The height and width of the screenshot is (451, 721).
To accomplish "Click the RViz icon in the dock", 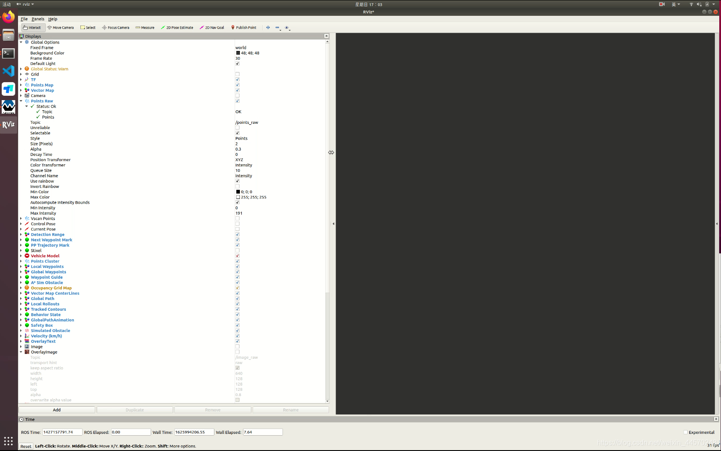I will (8, 125).
